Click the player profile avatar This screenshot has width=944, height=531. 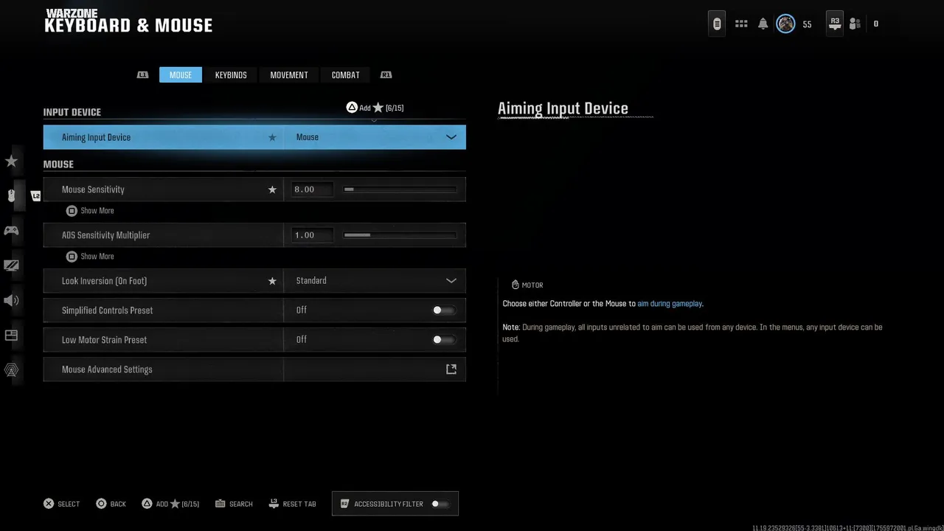[x=785, y=24]
